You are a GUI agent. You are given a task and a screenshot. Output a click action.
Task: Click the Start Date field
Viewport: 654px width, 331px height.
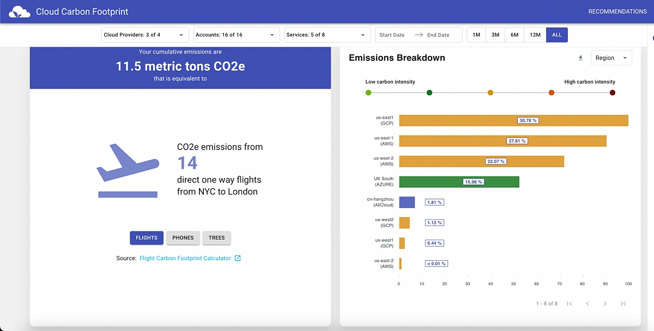click(x=392, y=35)
